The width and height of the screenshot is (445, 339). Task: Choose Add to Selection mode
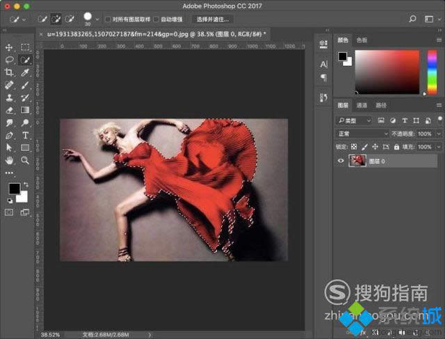point(56,19)
